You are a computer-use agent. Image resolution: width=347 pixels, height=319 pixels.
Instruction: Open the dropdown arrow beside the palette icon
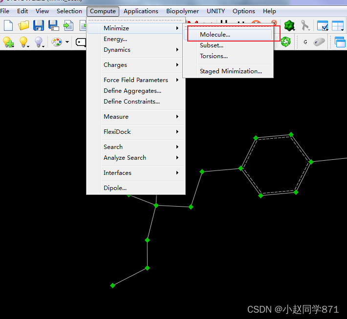[67, 42]
